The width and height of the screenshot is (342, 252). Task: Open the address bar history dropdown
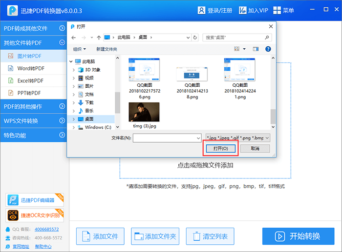pyautogui.click(x=188, y=38)
